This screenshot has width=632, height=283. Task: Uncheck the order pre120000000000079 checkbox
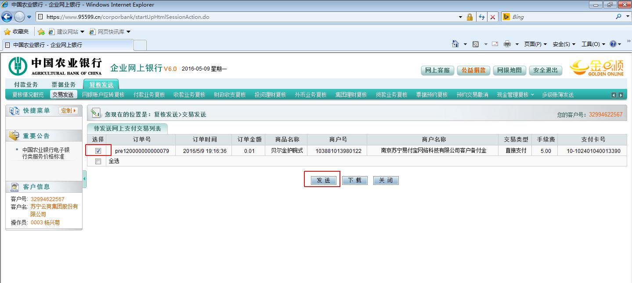98,151
